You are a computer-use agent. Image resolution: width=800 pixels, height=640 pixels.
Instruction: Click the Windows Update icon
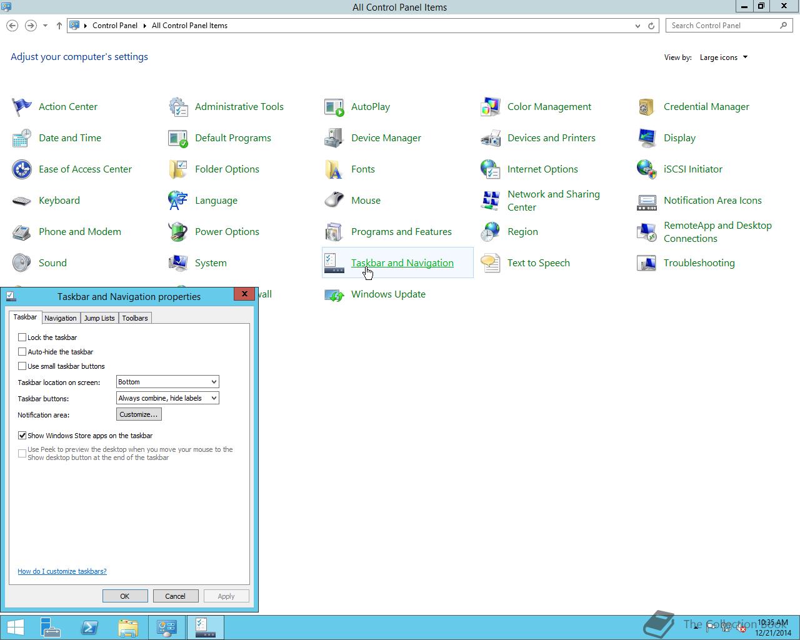tap(334, 294)
